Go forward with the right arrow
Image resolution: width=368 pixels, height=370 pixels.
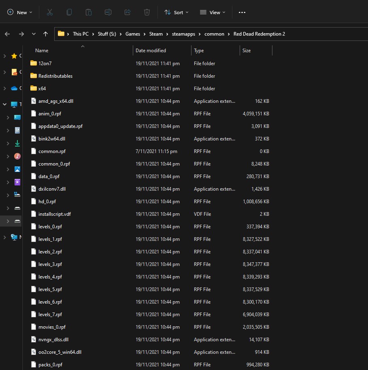21,34
